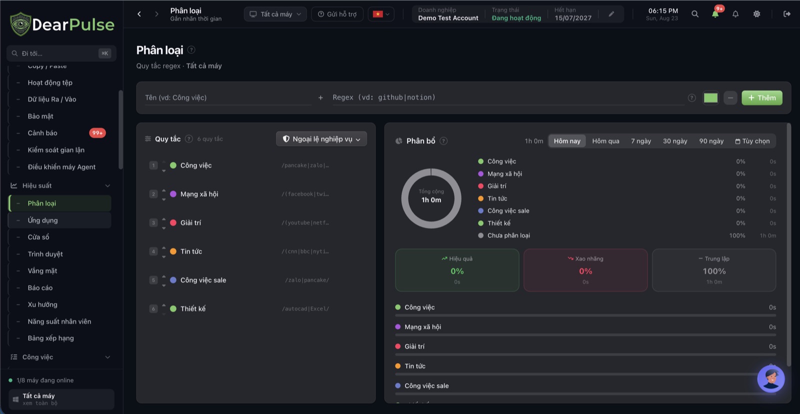The image size is (800, 414).
Task: Open the chat assistant avatar
Action: (771, 379)
